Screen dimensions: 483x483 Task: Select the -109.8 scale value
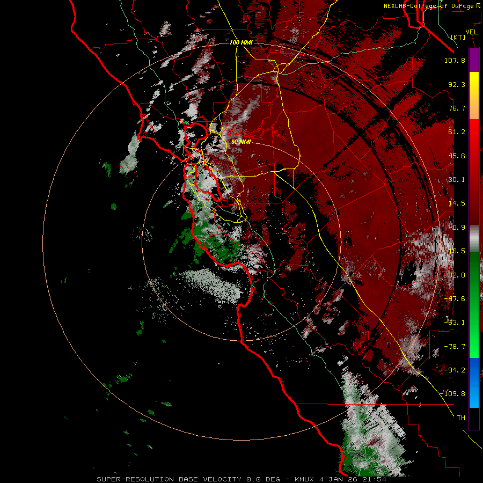[453, 394]
